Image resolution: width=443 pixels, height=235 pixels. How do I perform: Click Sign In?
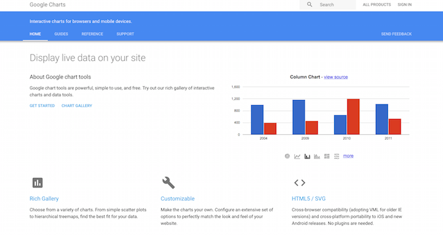coord(404,4)
